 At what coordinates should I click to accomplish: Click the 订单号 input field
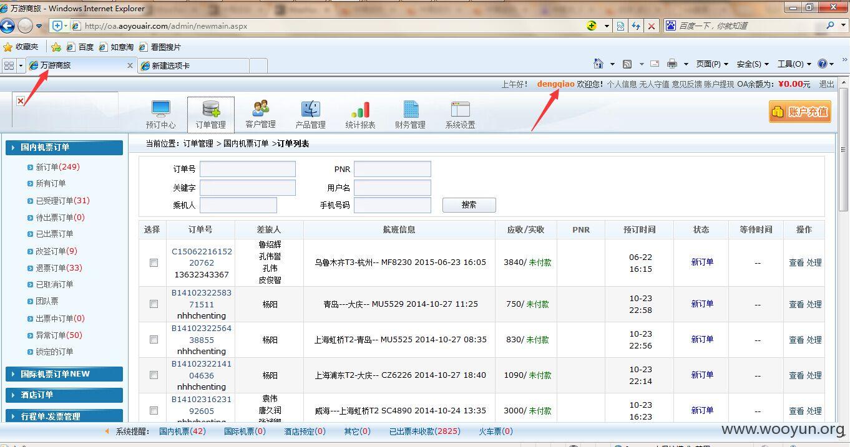coord(247,169)
